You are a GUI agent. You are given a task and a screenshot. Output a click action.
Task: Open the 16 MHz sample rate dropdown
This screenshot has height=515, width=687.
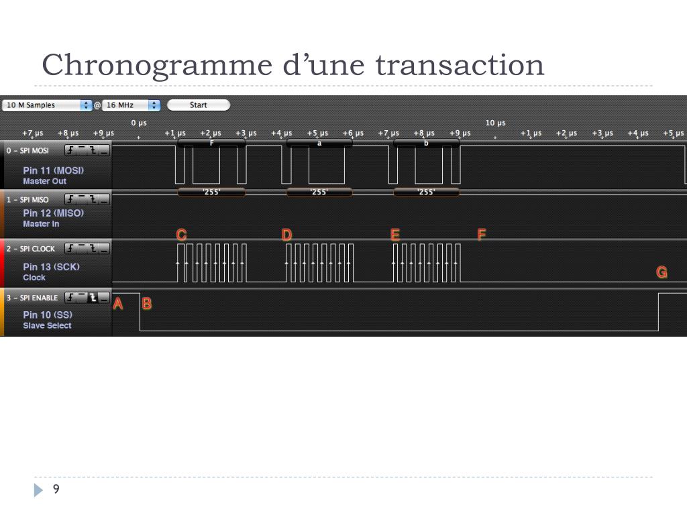coord(131,105)
